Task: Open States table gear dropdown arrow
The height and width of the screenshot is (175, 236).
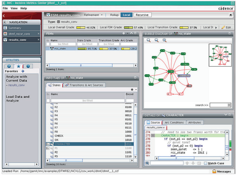Action: click(x=136, y=90)
